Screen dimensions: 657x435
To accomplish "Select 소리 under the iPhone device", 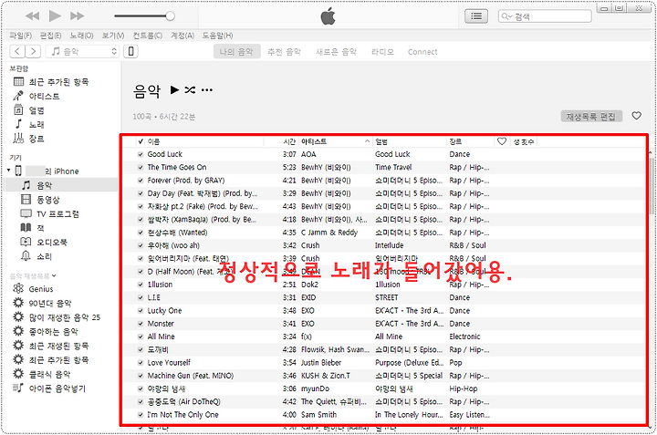I will tap(44, 256).
